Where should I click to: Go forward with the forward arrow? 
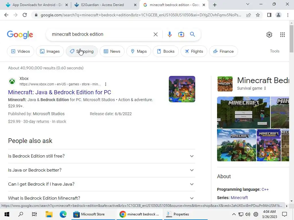tap(16, 15)
